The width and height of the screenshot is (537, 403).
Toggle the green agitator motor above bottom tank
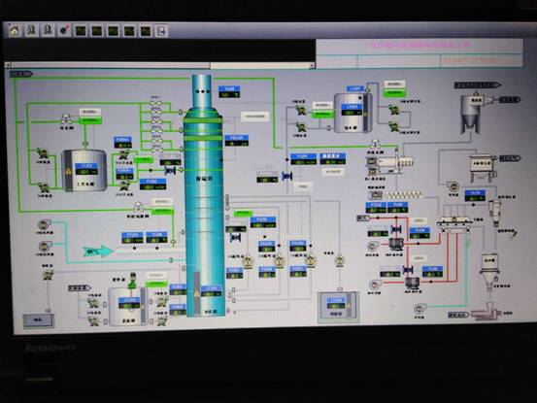point(132,280)
